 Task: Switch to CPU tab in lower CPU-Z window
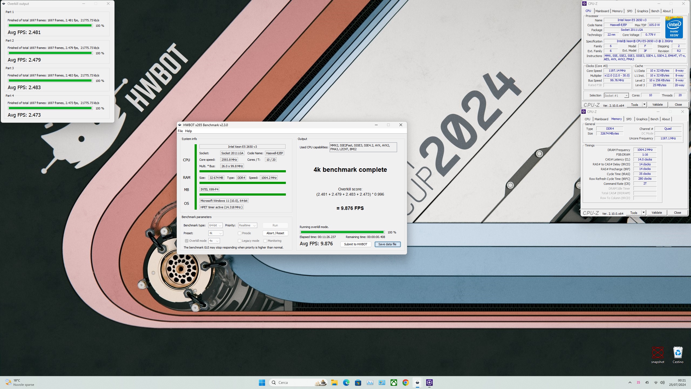coord(587,119)
